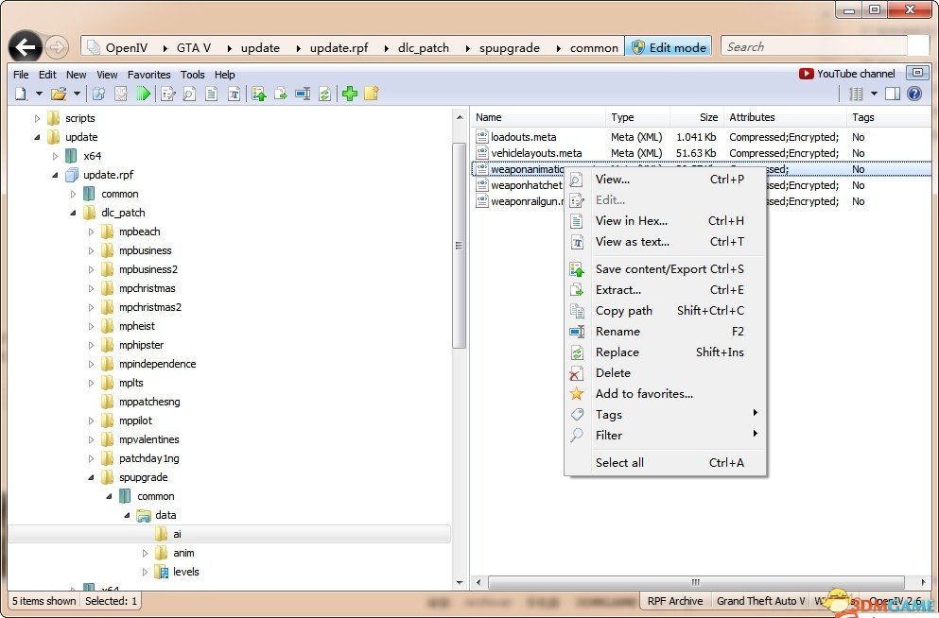Click dlc_patch in the breadcrumb path
This screenshot has height=618, width=939.
424,48
